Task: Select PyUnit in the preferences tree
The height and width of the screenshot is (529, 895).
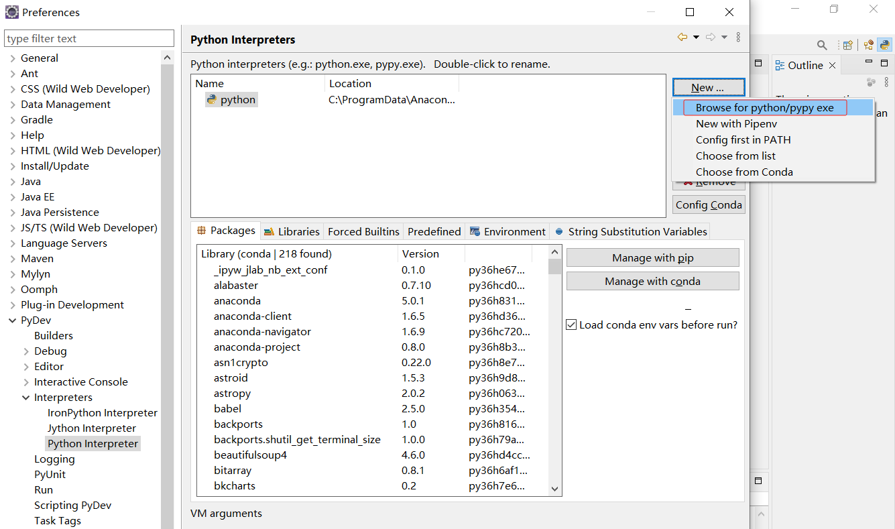Action: coord(50,475)
